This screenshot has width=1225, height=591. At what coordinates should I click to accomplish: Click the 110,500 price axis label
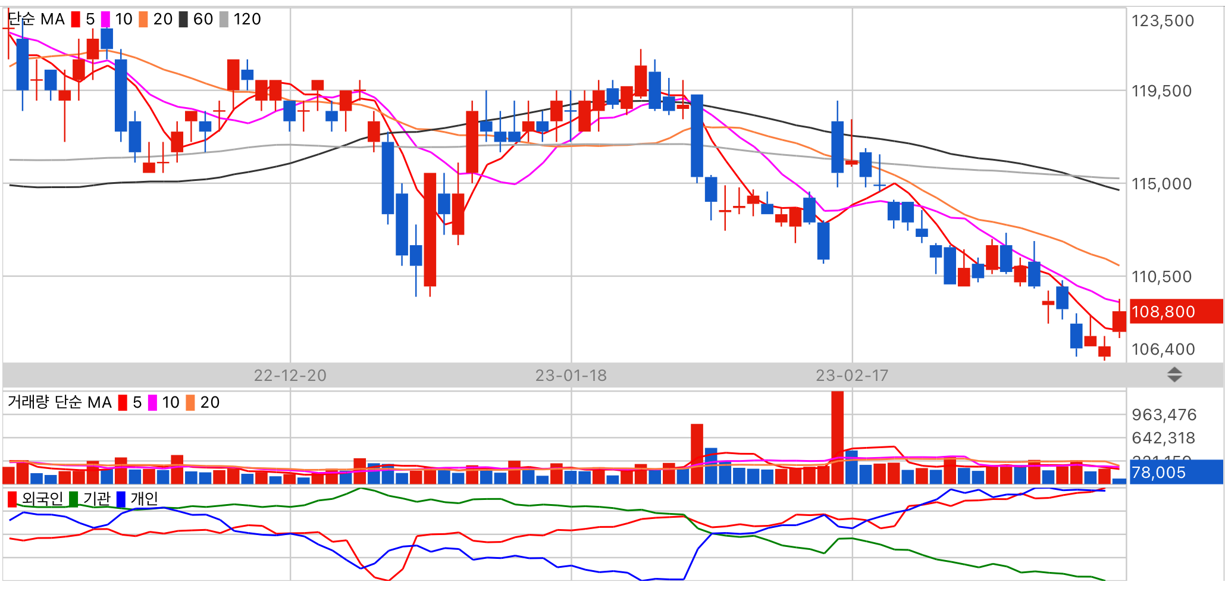1161,277
